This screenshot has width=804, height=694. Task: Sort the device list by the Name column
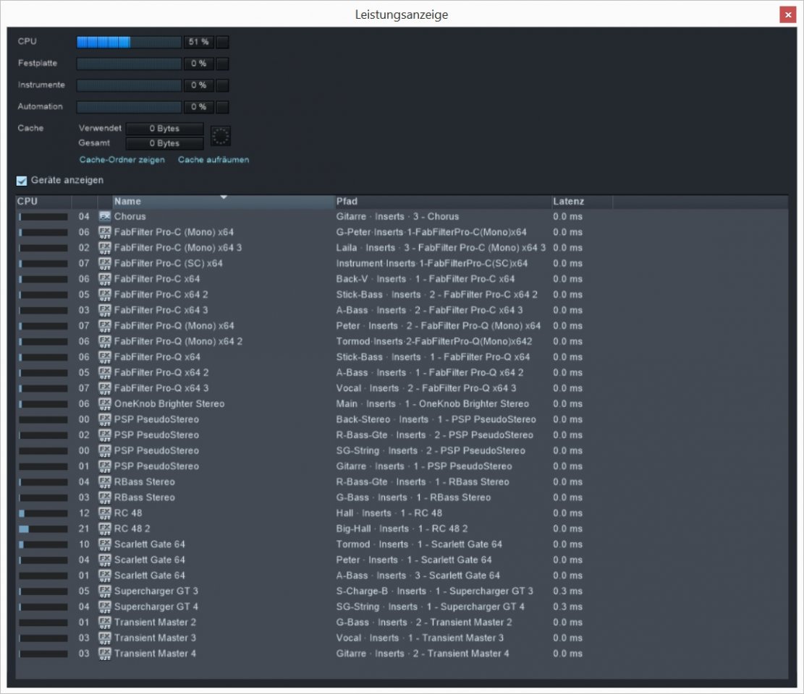(x=223, y=202)
